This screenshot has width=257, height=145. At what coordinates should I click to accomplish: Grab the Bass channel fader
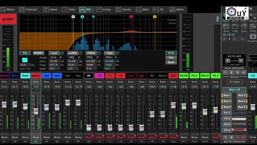tap(25, 106)
